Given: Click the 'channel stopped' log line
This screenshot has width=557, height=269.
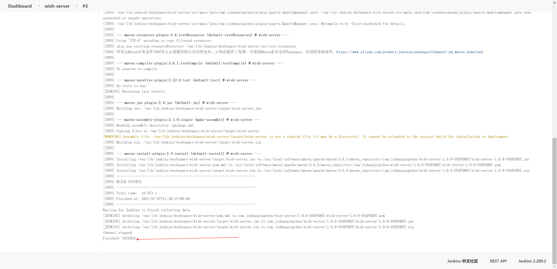Looking at the screenshot, I should [x=117, y=233].
